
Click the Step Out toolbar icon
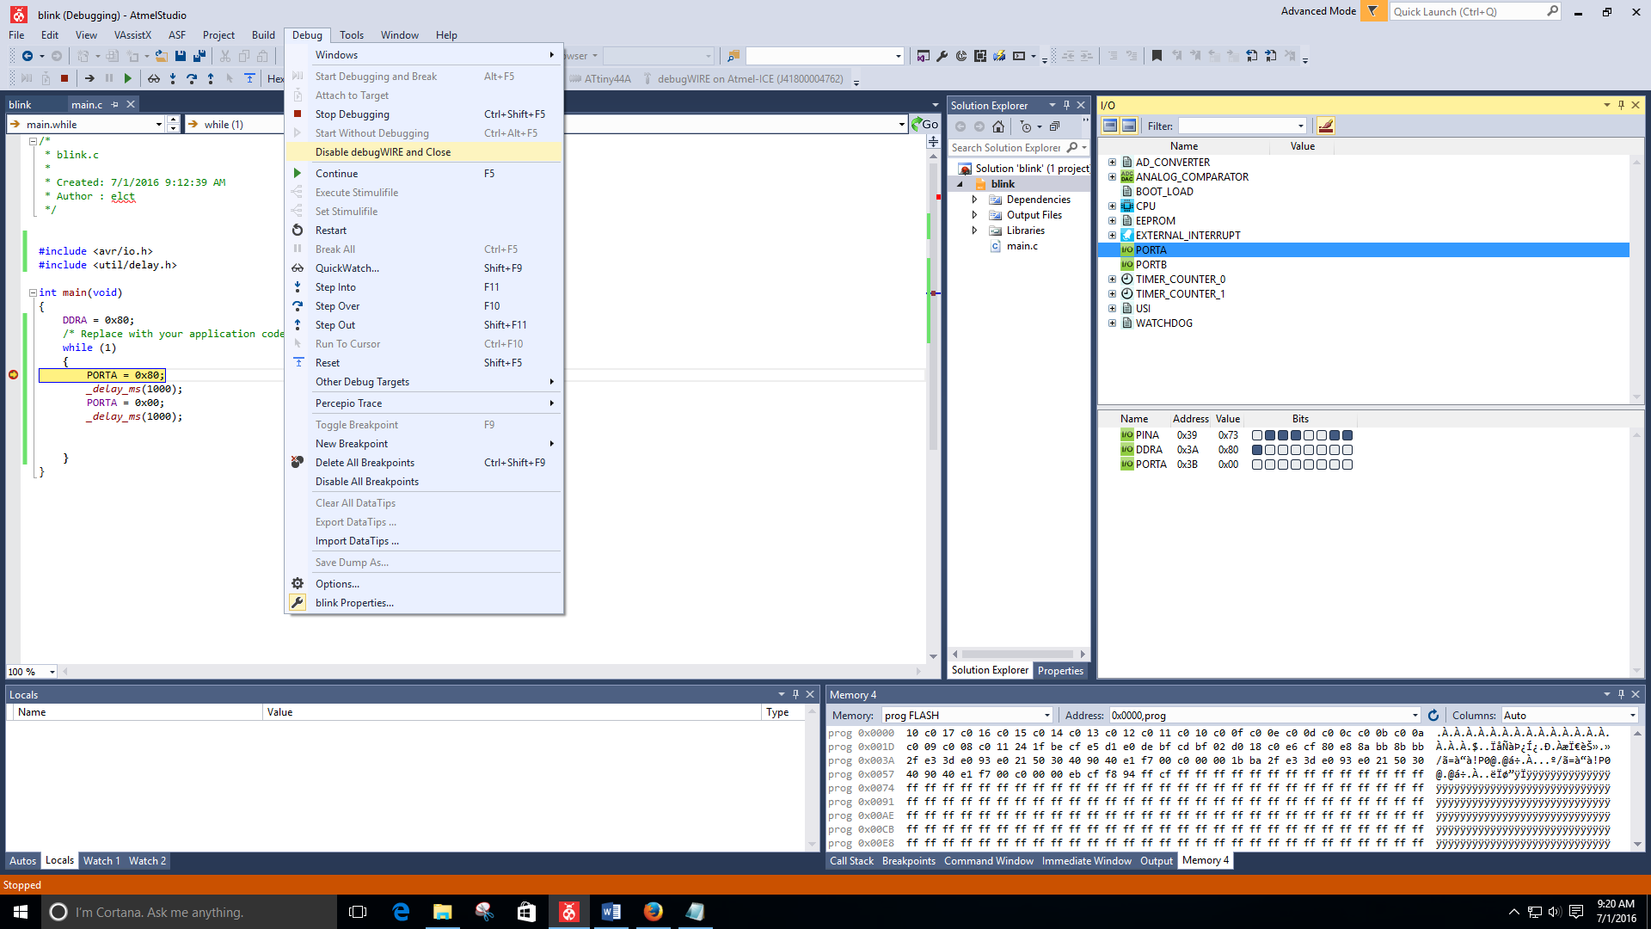click(x=211, y=78)
